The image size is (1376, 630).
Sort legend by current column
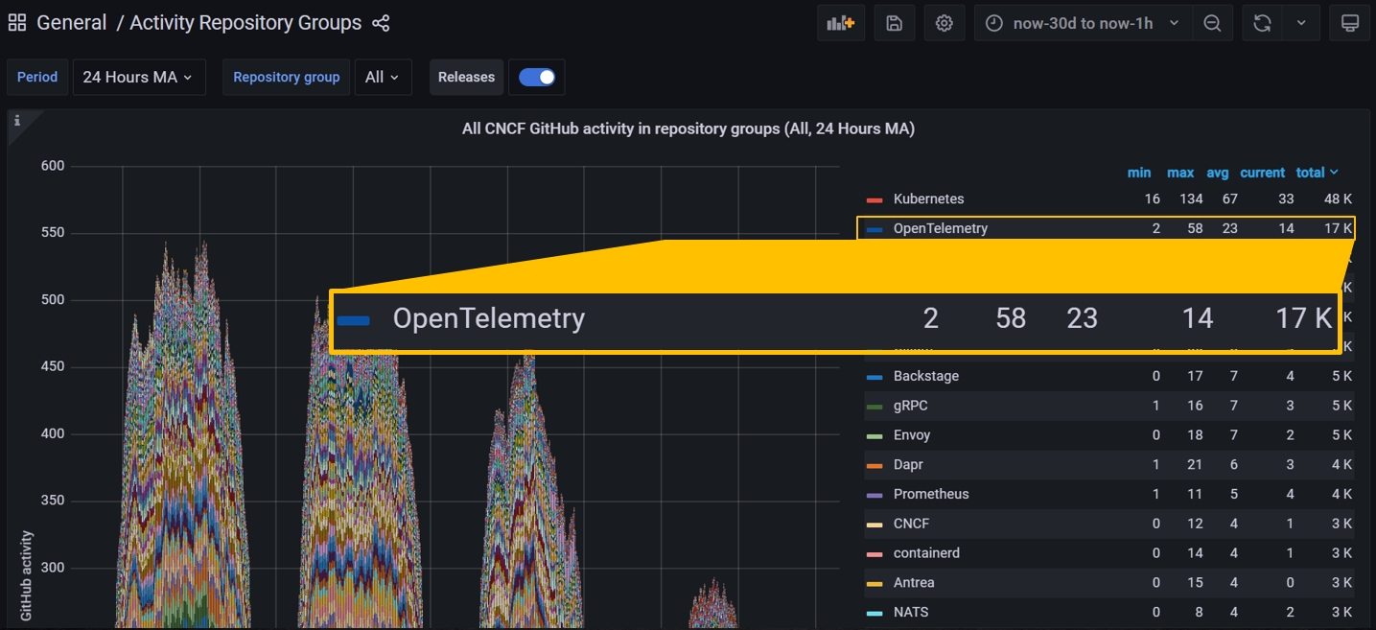point(1262,173)
